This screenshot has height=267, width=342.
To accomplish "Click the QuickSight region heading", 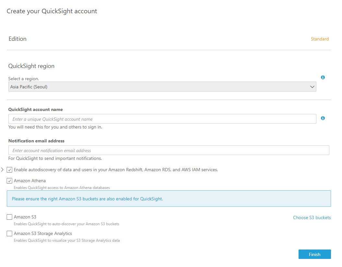I will [31, 66].
